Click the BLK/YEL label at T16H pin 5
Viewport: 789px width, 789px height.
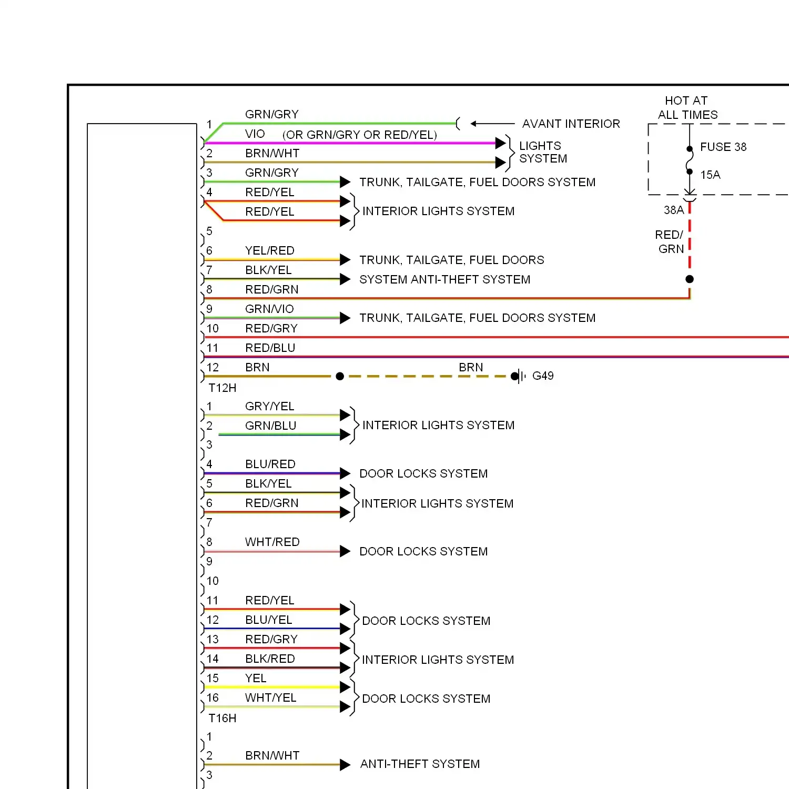click(x=268, y=483)
